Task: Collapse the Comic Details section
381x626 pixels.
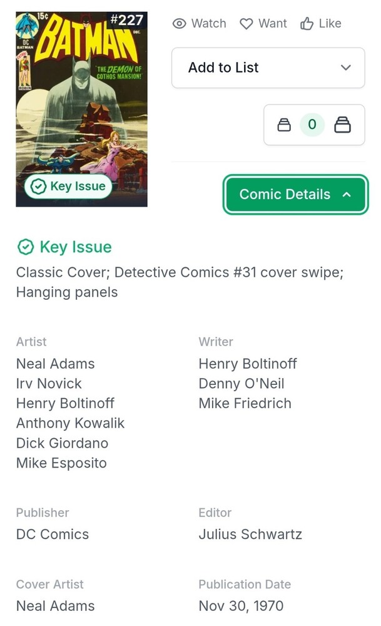Action: coord(296,195)
